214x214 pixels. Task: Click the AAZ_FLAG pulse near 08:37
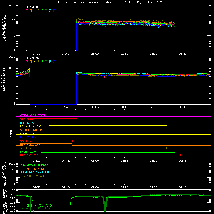[x=167, y=148]
